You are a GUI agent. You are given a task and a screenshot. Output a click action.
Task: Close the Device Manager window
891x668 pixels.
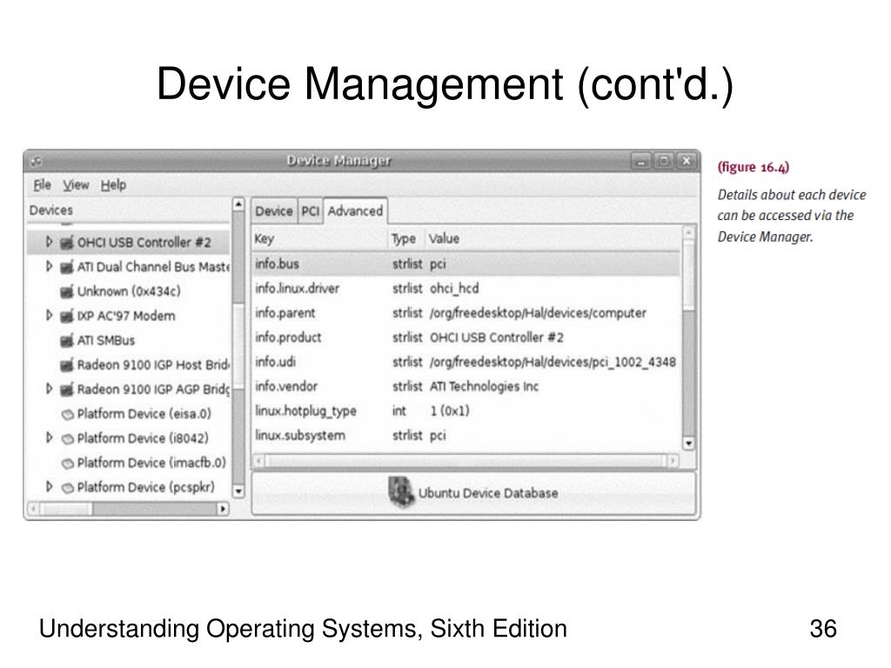point(687,161)
